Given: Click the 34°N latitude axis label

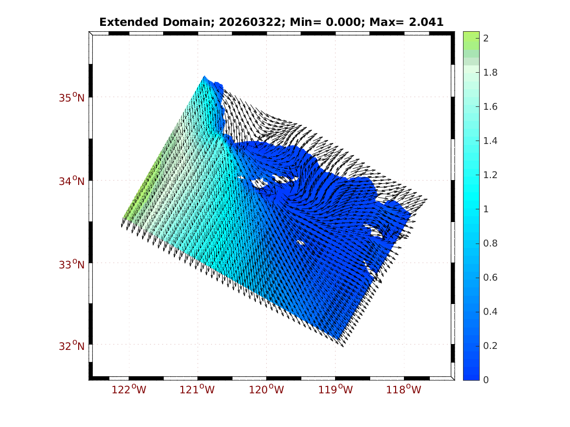Looking at the screenshot, I should (72, 181).
